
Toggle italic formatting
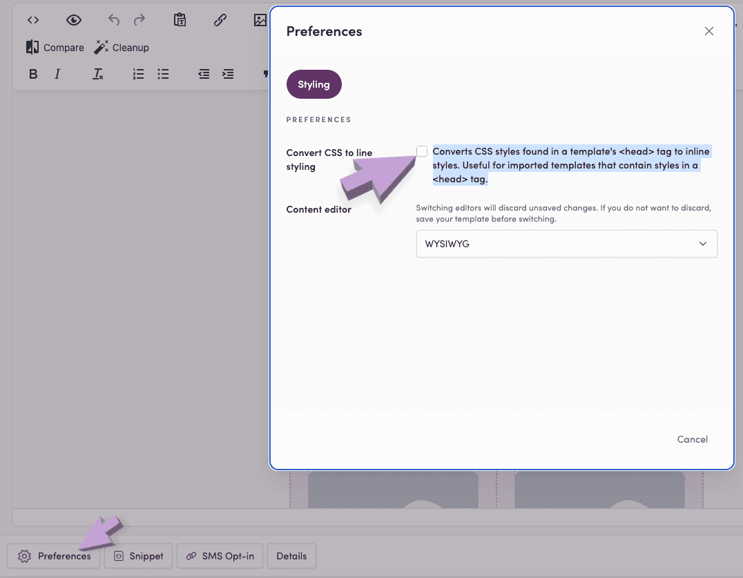tap(57, 74)
